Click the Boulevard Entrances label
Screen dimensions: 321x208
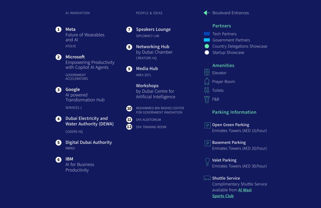[x=230, y=13]
